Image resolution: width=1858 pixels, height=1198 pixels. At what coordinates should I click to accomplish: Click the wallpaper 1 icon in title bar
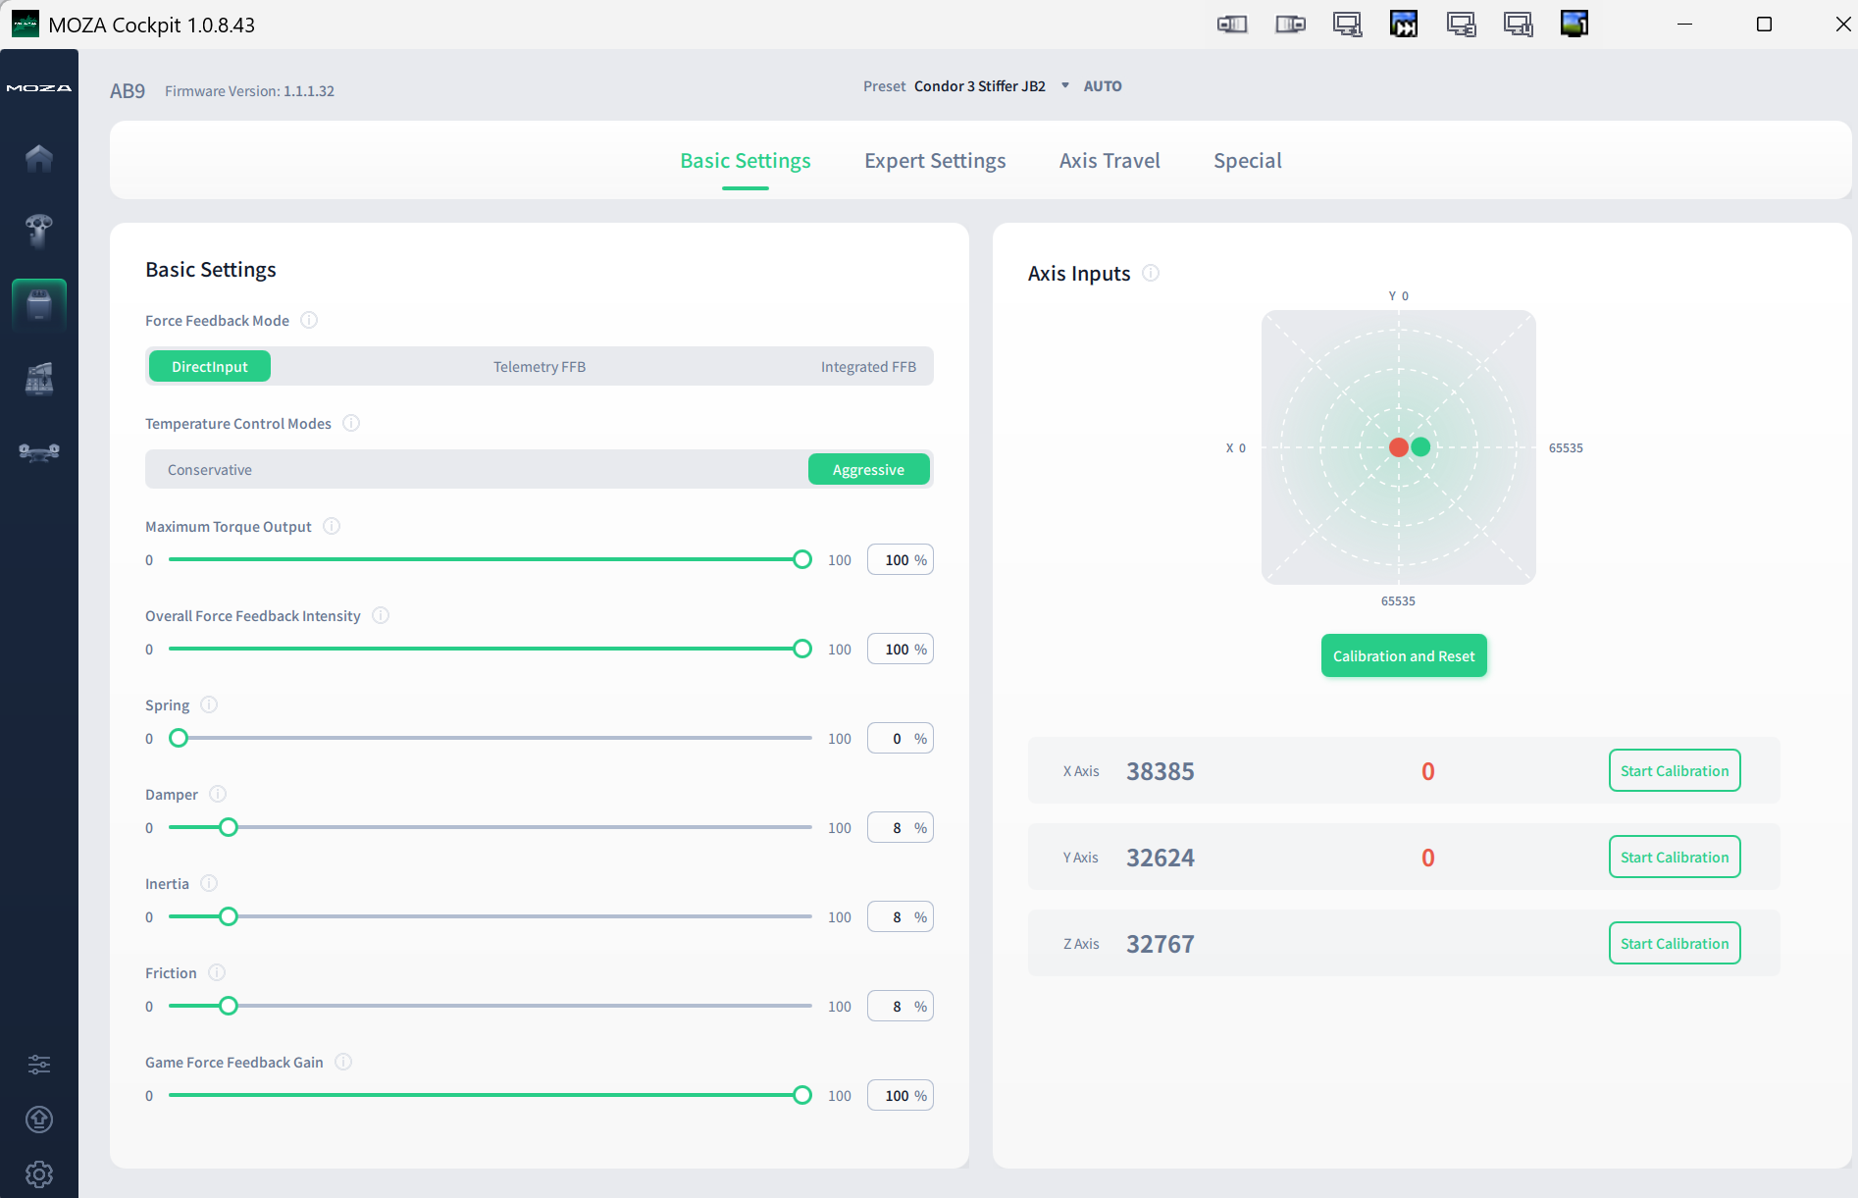[x=1574, y=25]
